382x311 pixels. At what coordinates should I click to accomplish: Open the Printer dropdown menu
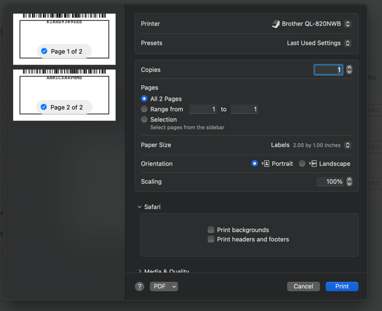click(x=311, y=24)
